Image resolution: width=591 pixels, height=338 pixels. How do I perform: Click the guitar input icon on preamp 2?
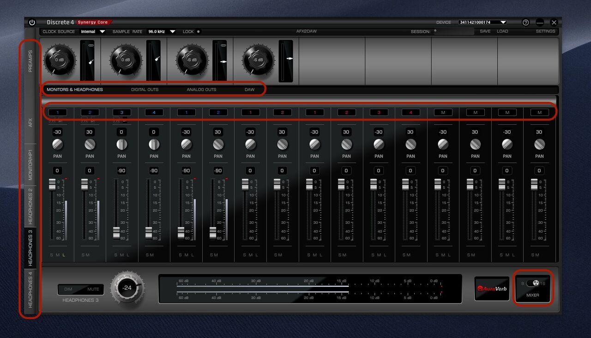pyautogui.click(x=157, y=59)
